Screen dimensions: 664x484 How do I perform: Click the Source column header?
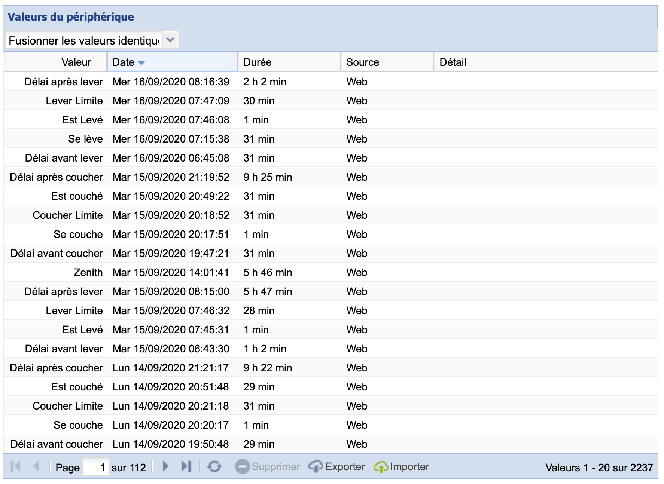coord(363,62)
